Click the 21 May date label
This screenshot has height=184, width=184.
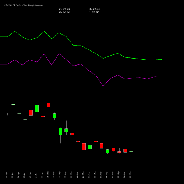(124, 175)
